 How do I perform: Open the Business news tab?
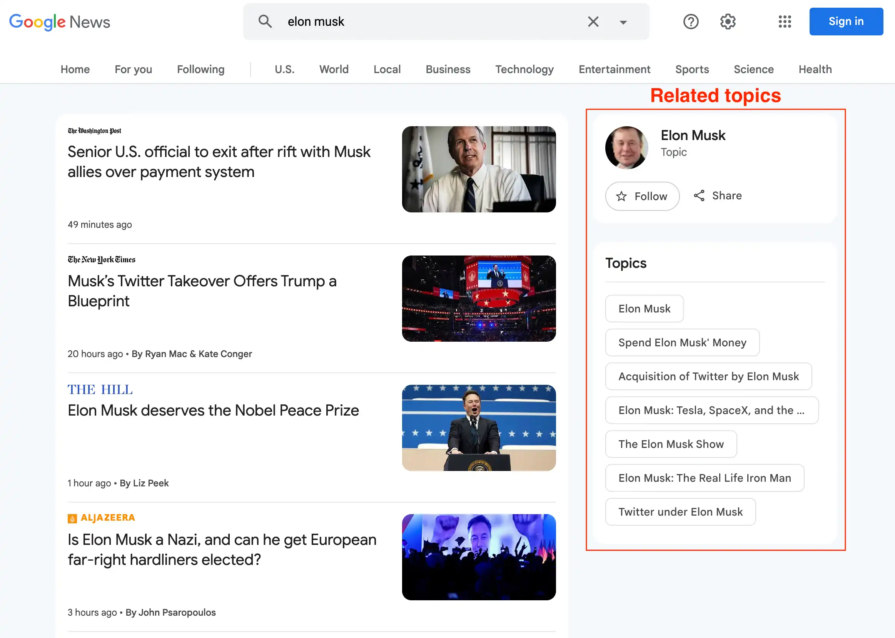click(448, 70)
